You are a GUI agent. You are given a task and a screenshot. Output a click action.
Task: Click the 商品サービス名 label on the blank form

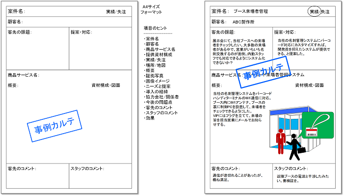point(24,75)
